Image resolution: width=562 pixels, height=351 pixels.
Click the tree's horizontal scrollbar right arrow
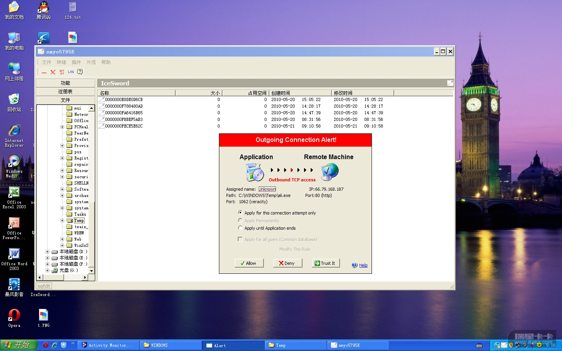85,277
